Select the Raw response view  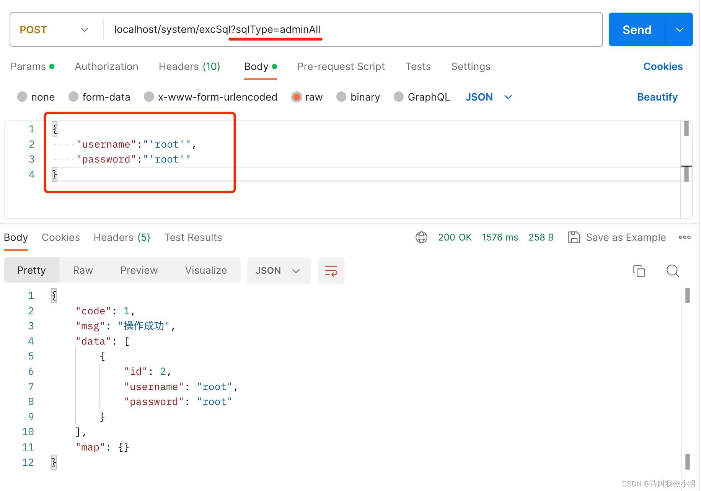point(83,270)
